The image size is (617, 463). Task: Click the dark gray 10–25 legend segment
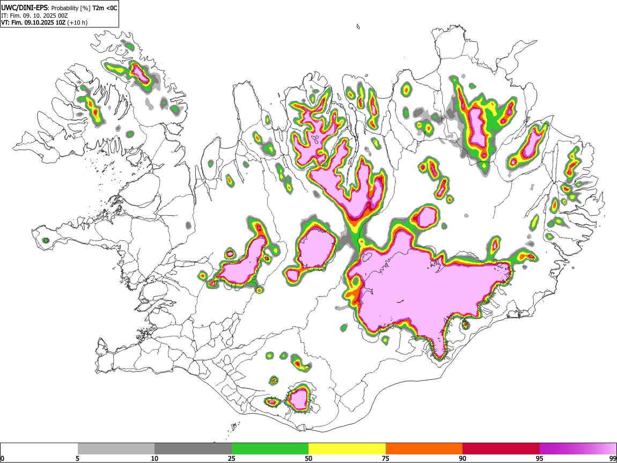(193, 449)
